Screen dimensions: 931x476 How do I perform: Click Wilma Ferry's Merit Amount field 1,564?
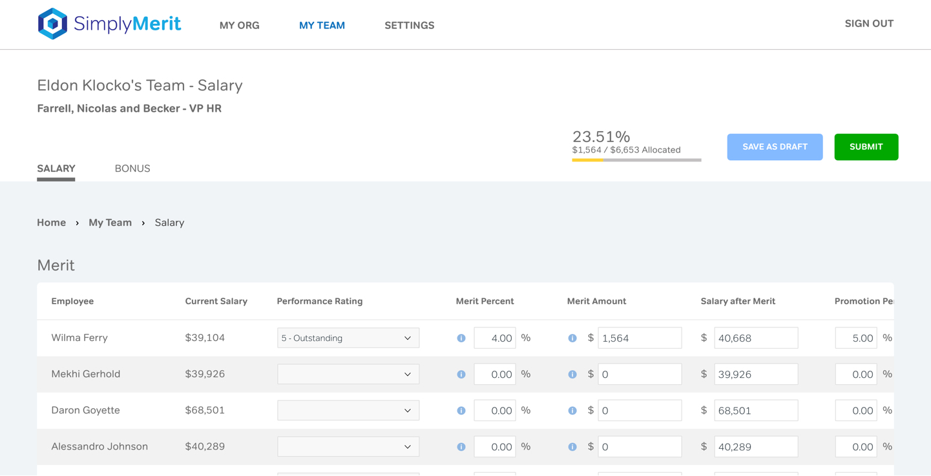(640, 338)
